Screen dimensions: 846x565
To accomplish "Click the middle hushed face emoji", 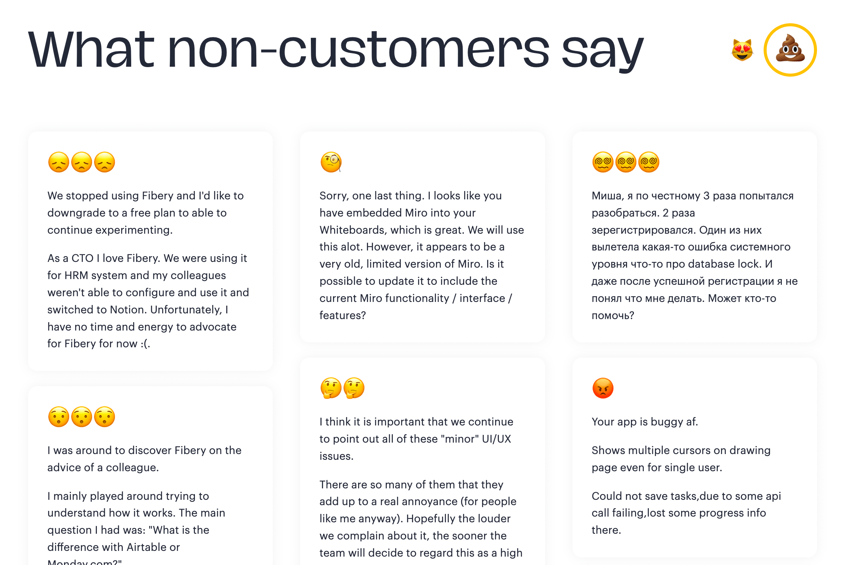I will click(82, 417).
